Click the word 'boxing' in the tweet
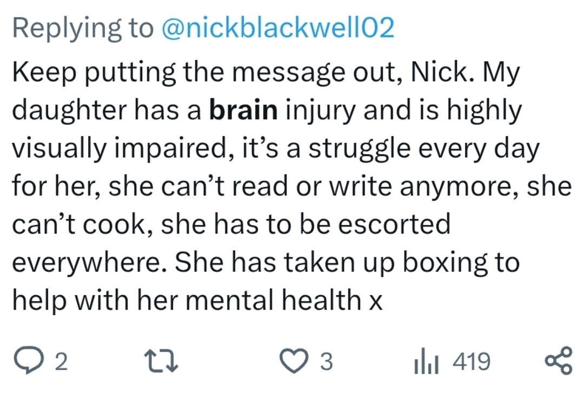The height and width of the screenshot is (399, 584). click(x=446, y=263)
